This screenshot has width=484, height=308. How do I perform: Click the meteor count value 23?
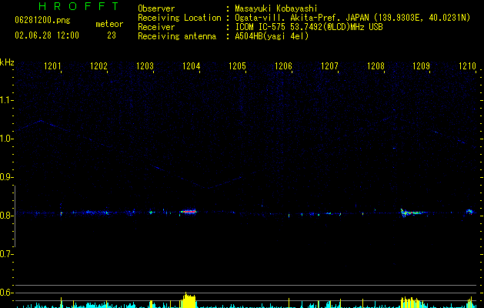click(x=112, y=35)
